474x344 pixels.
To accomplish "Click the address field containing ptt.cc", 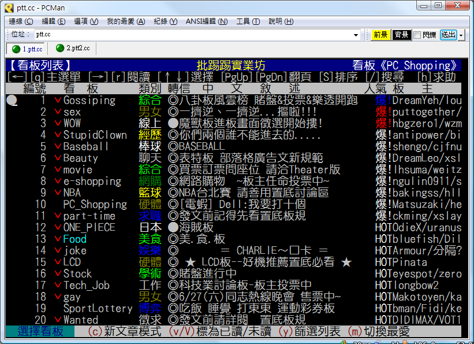I will coord(193,35).
